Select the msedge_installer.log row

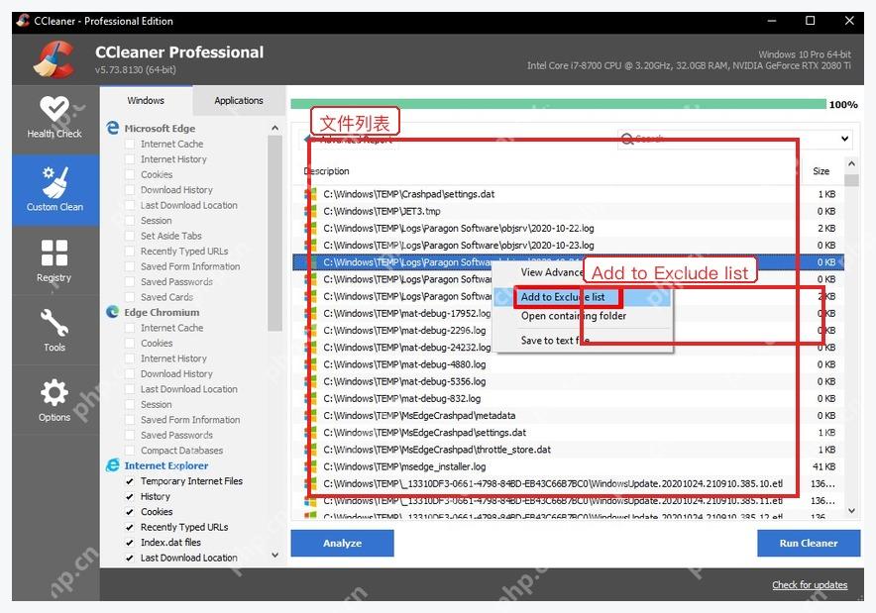(568, 466)
